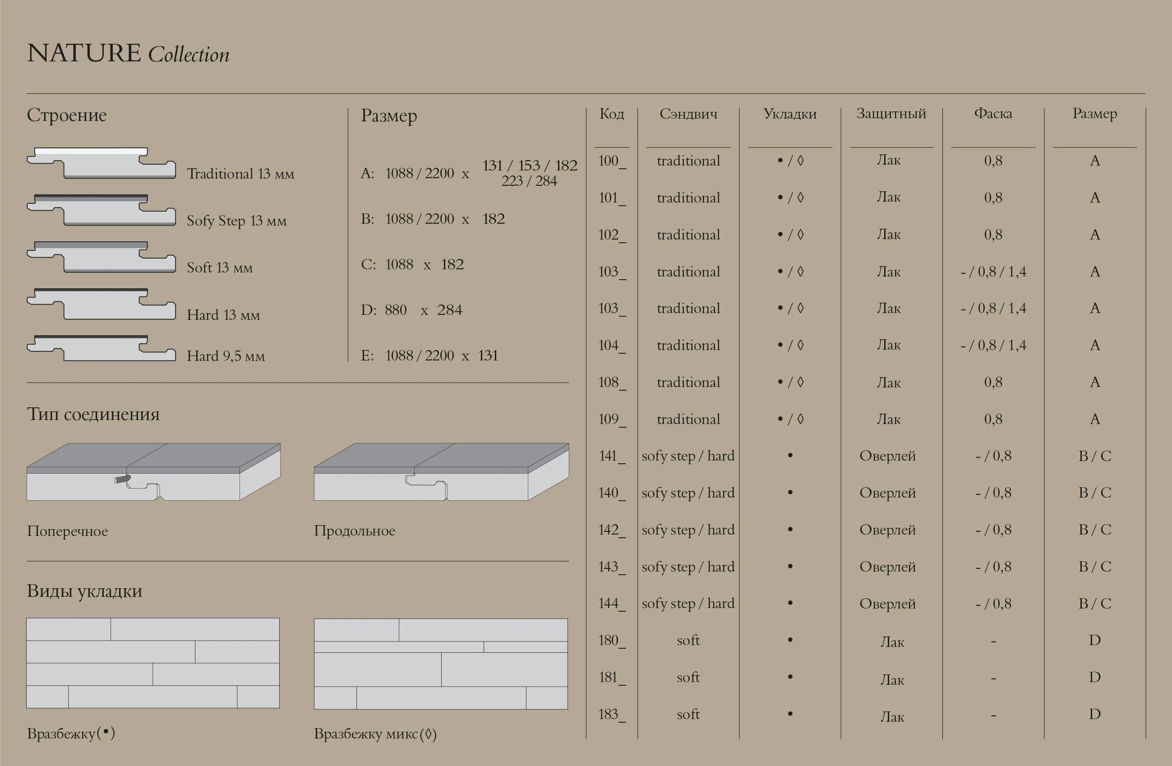Click the code cell '142_'
The height and width of the screenshot is (766, 1172).
pyautogui.click(x=612, y=530)
